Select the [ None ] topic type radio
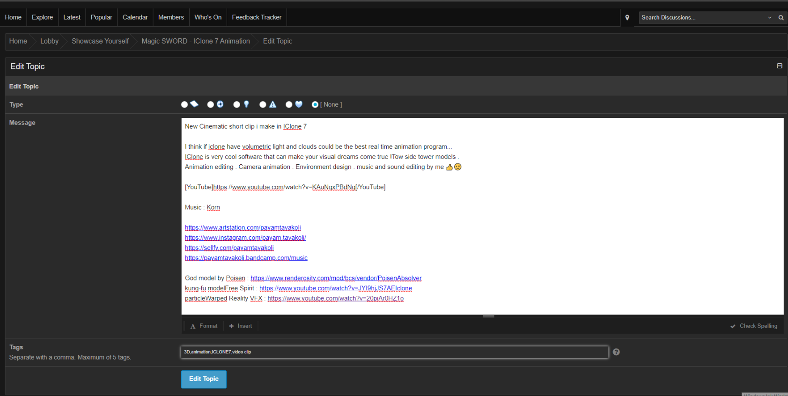This screenshot has width=788, height=396. click(x=315, y=104)
